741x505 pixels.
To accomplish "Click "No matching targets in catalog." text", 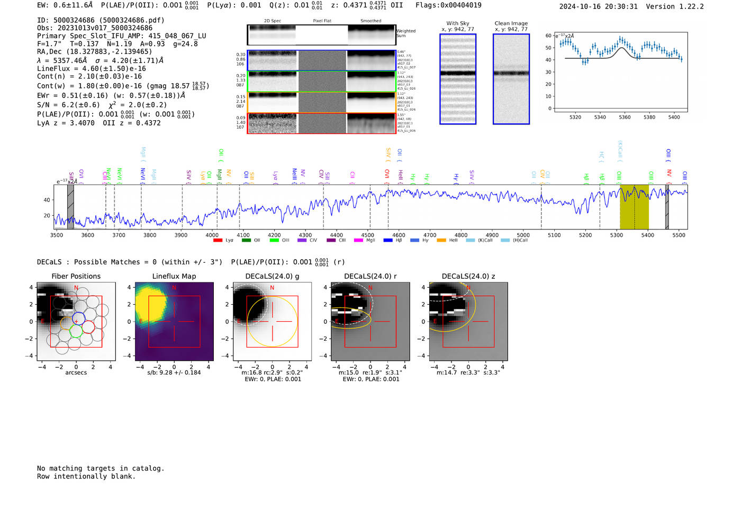I will (101, 468).
